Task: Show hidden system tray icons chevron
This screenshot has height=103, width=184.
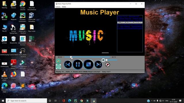Action: pos(152,101)
